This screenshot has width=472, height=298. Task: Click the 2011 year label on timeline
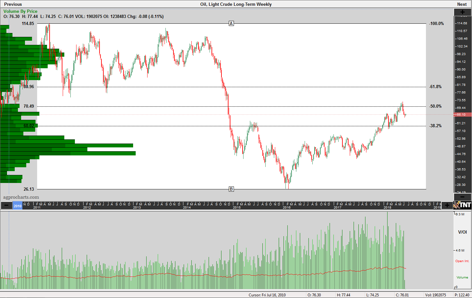(x=37, y=207)
